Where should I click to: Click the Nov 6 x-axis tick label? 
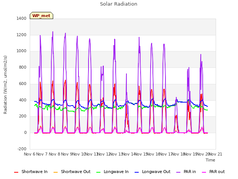click(x=29, y=154)
